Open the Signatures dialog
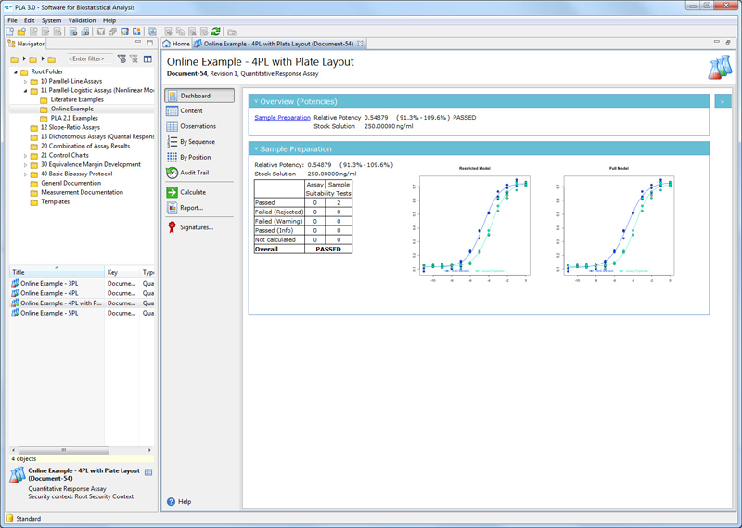Image resolution: width=742 pixels, height=528 pixels. pos(190,227)
